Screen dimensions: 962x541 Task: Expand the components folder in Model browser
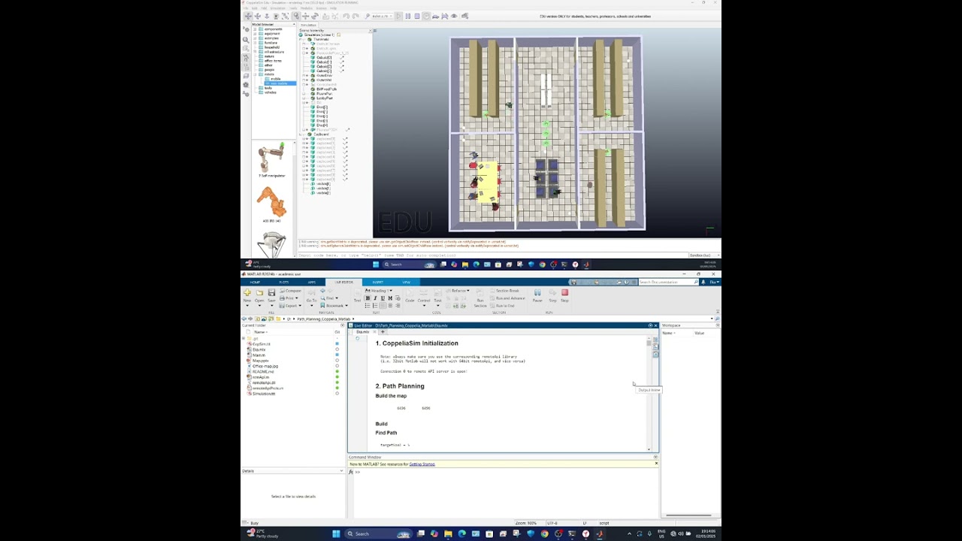[256, 29]
